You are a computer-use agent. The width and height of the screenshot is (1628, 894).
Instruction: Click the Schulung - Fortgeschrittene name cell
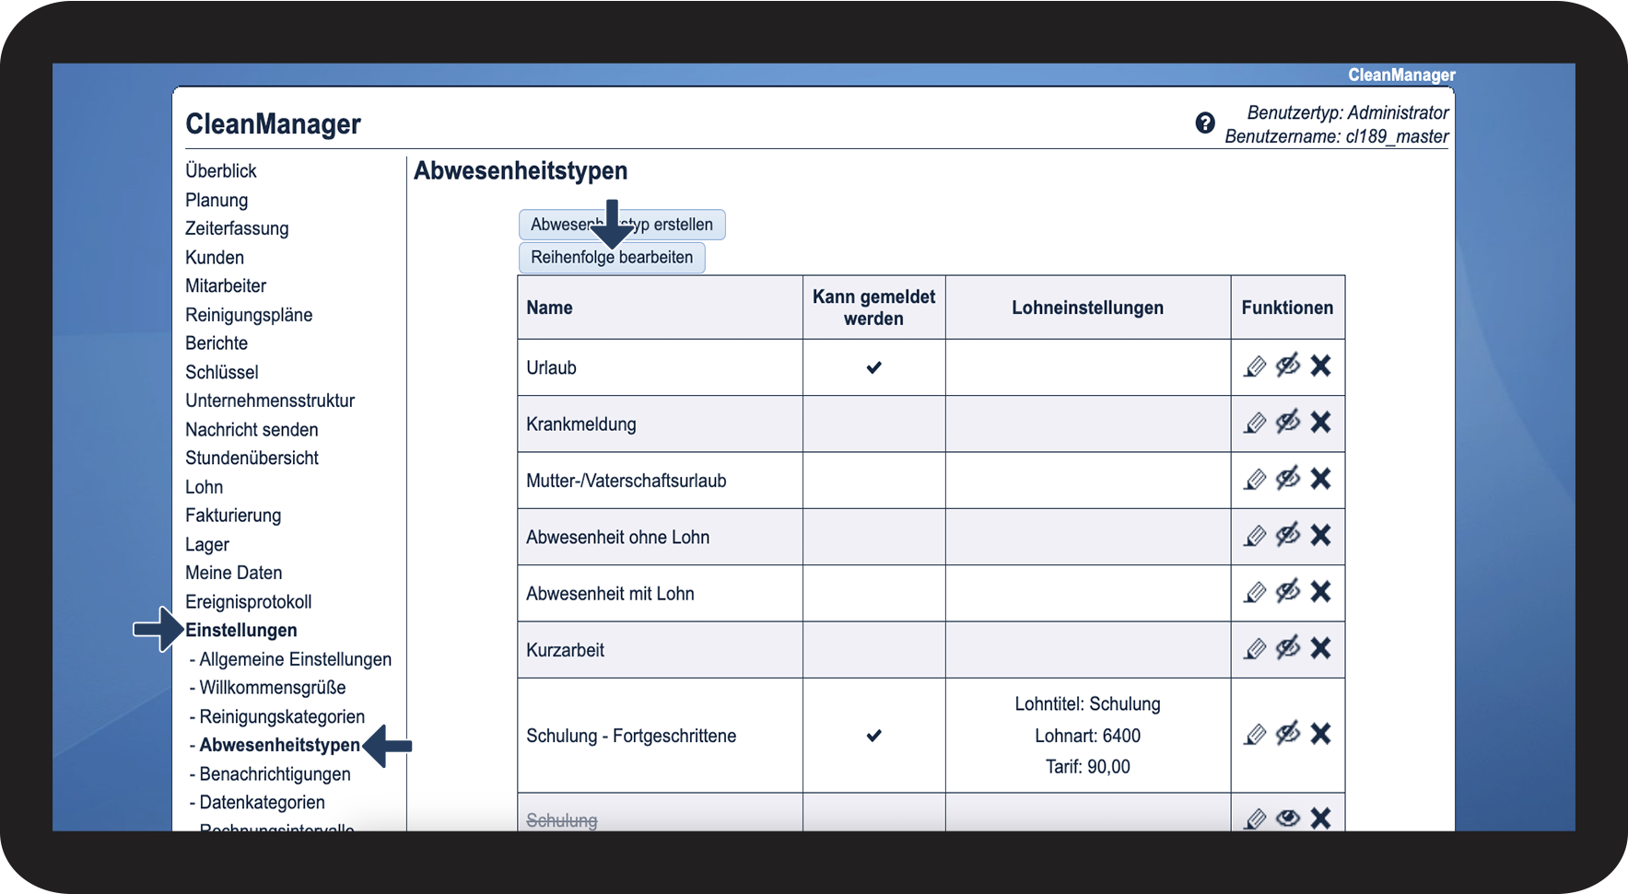pos(660,736)
